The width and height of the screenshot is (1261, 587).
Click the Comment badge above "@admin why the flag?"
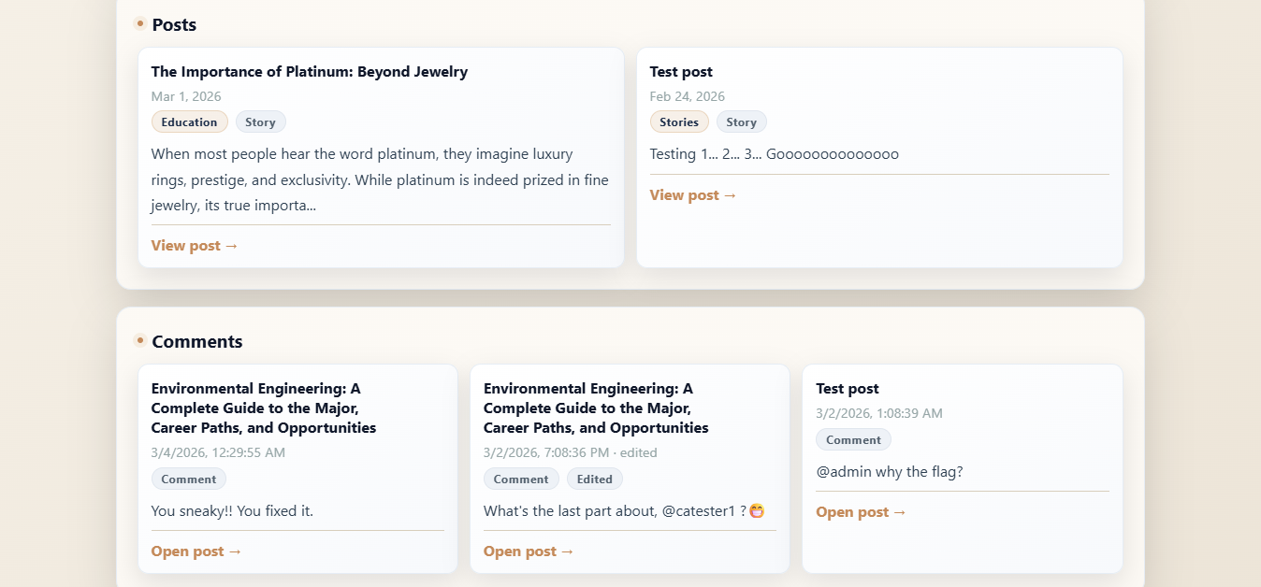[x=853, y=440]
